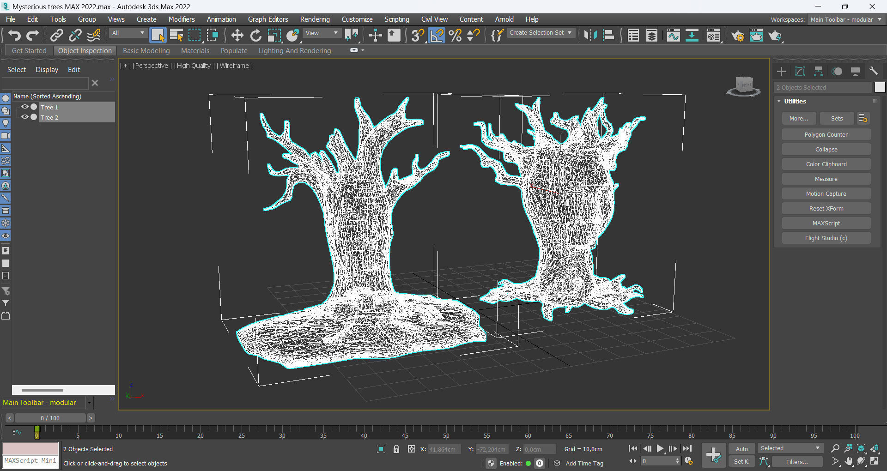
Task: Open the Create Selection Set dropdown
Action: point(541,33)
